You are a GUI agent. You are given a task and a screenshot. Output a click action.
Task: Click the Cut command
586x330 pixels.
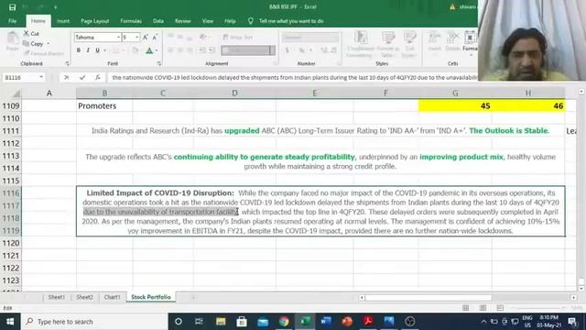[x=31, y=34]
